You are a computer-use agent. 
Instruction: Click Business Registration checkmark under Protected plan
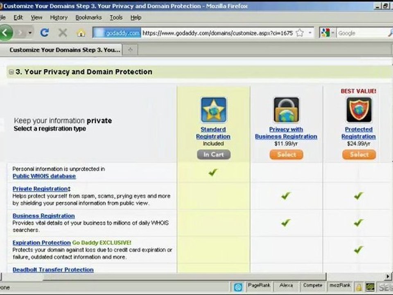tap(359, 223)
